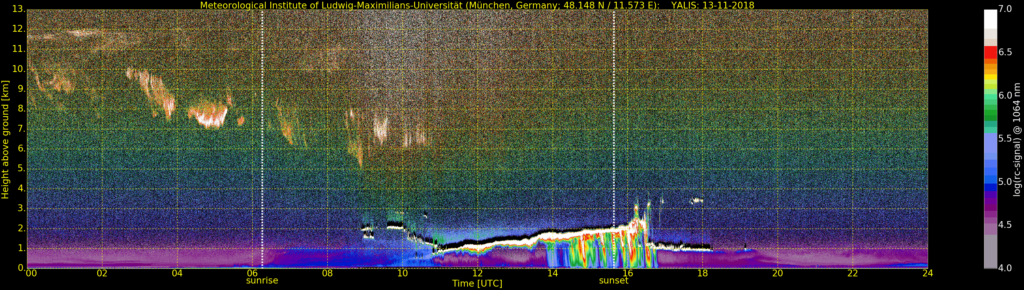Click the red segment of the colorbar
Image resolution: width=1024 pixels, height=290 pixels.
[990, 53]
